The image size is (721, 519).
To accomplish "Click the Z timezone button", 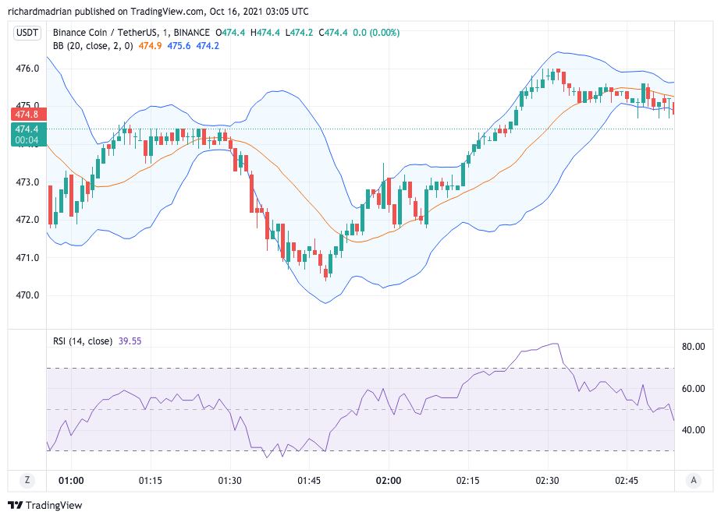I will click(x=27, y=481).
